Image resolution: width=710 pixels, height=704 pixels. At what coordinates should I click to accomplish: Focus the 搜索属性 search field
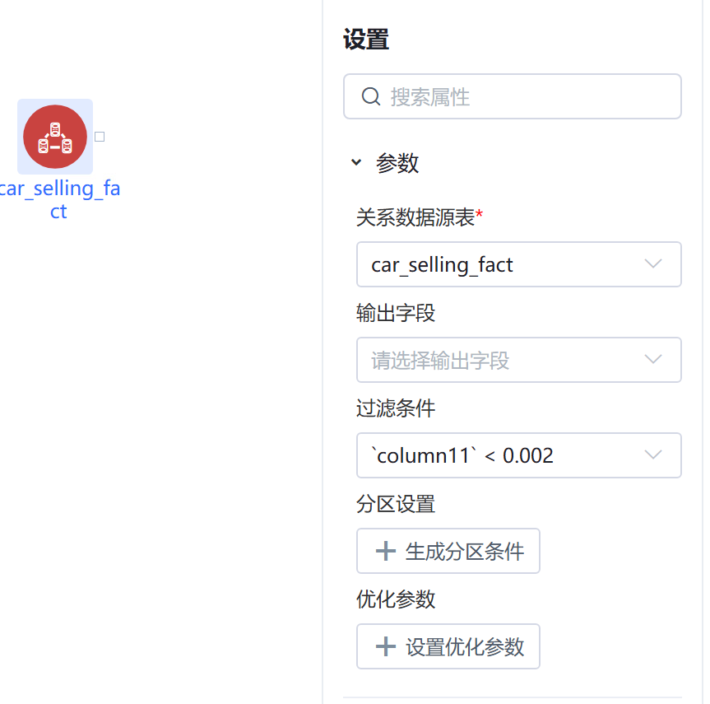pos(513,96)
